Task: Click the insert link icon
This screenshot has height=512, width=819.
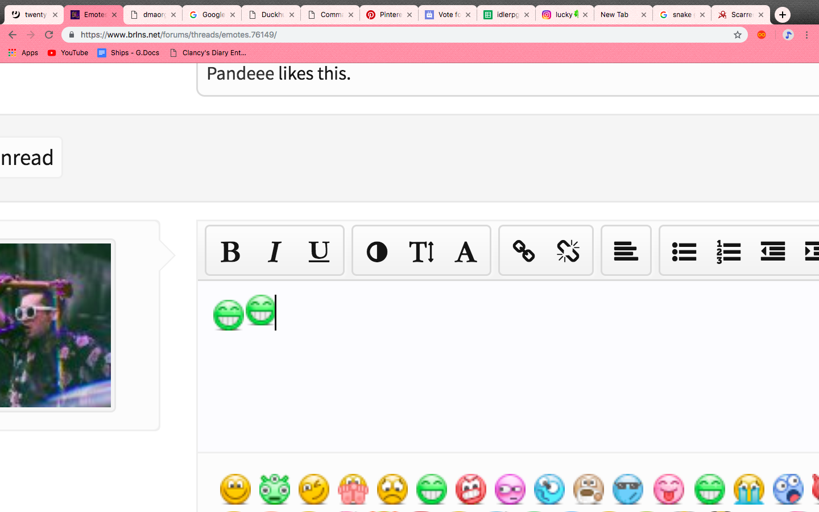Action: coord(524,251)
